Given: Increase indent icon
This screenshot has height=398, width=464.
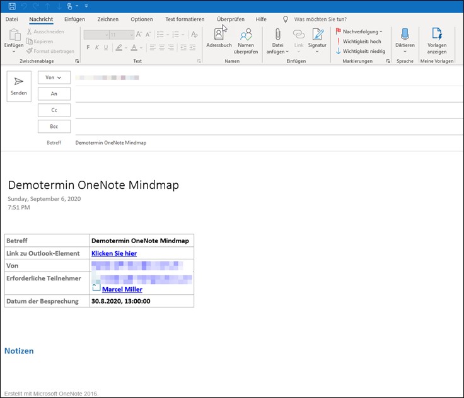Looking at the screenshot, I should (x=193, y=47).
